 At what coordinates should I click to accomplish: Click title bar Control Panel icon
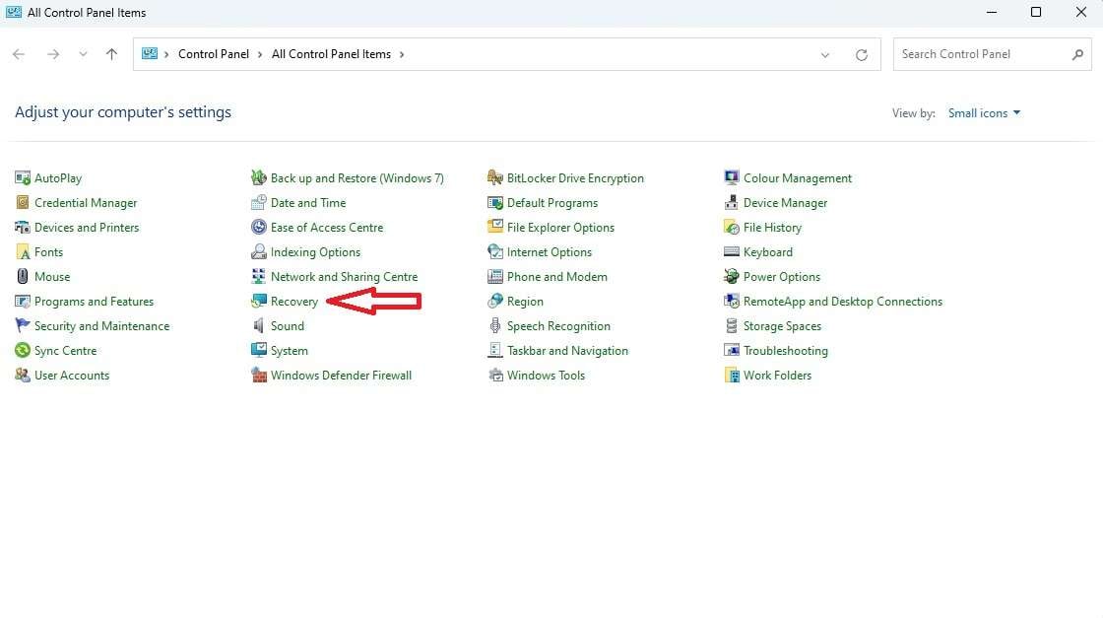[14, 12]
